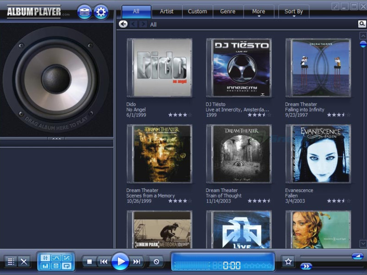This screenshot has width=367, height=275.
Task: Select the blue Live logo album cover
Action: coord(239,230)
